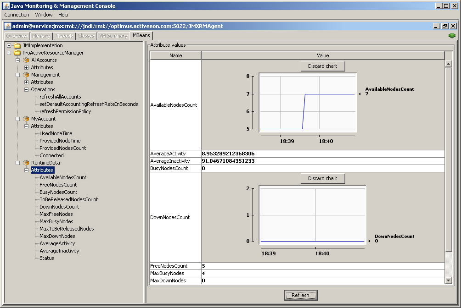The image size is (461, 308).
Task: Select ToBeReleasedNodesCount in the tree
Action: (x=69, y=200)
